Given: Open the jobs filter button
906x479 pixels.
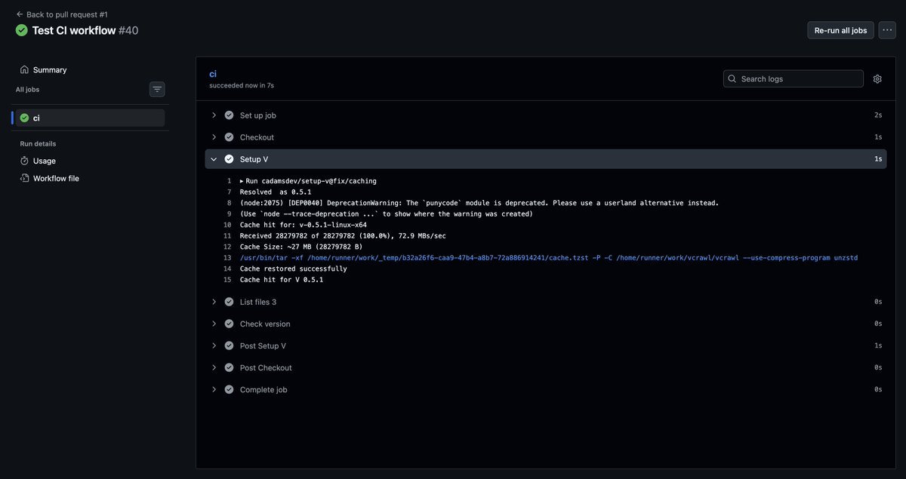Looking at the screenshot, I should pos(157,90).
